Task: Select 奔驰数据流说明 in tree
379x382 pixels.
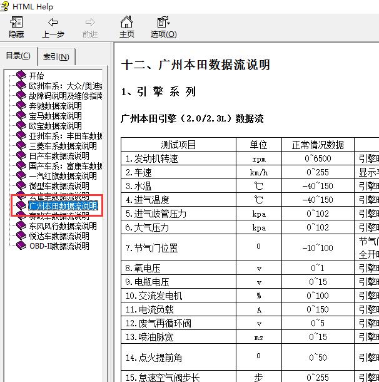Action: tap(55, 106)
